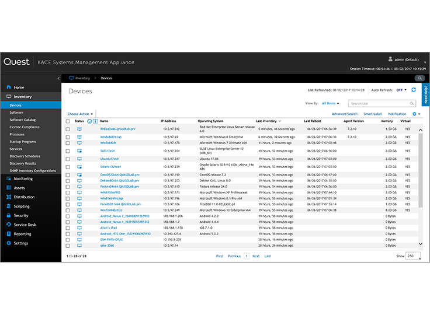Click status icon for Solaris10u9x64 device

click(79, 167)
